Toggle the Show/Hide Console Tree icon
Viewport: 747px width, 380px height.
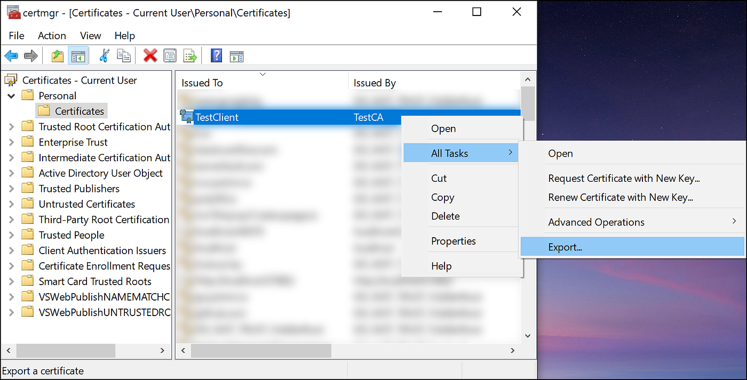(x=78, y=55)
